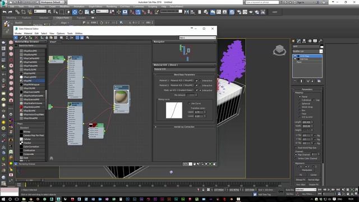
Task: Activate the Select and Scale tool
Action: click(87, 12)
